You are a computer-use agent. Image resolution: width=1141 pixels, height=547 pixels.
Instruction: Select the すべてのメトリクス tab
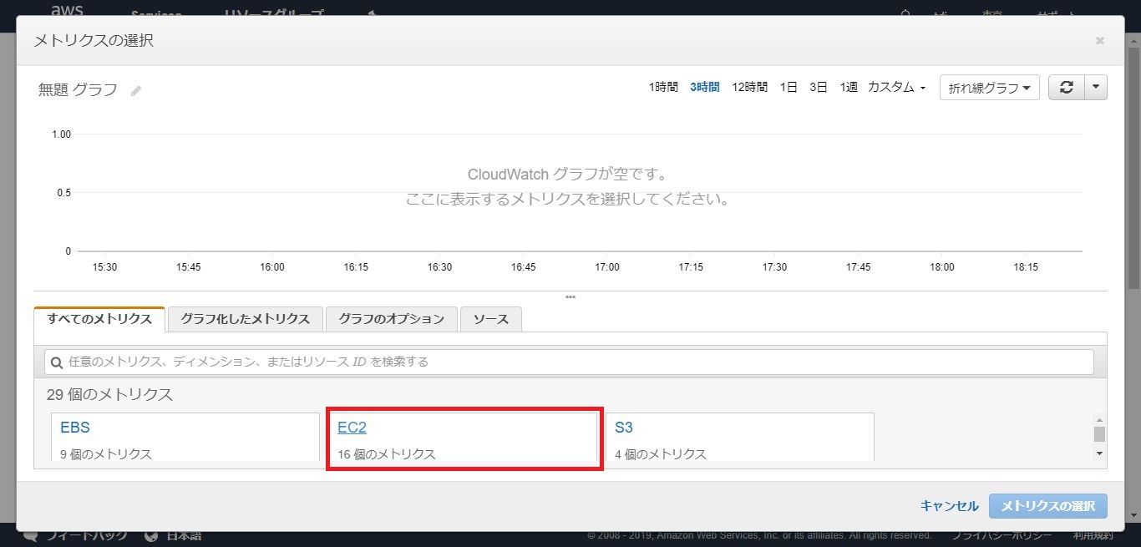(99, 319)
